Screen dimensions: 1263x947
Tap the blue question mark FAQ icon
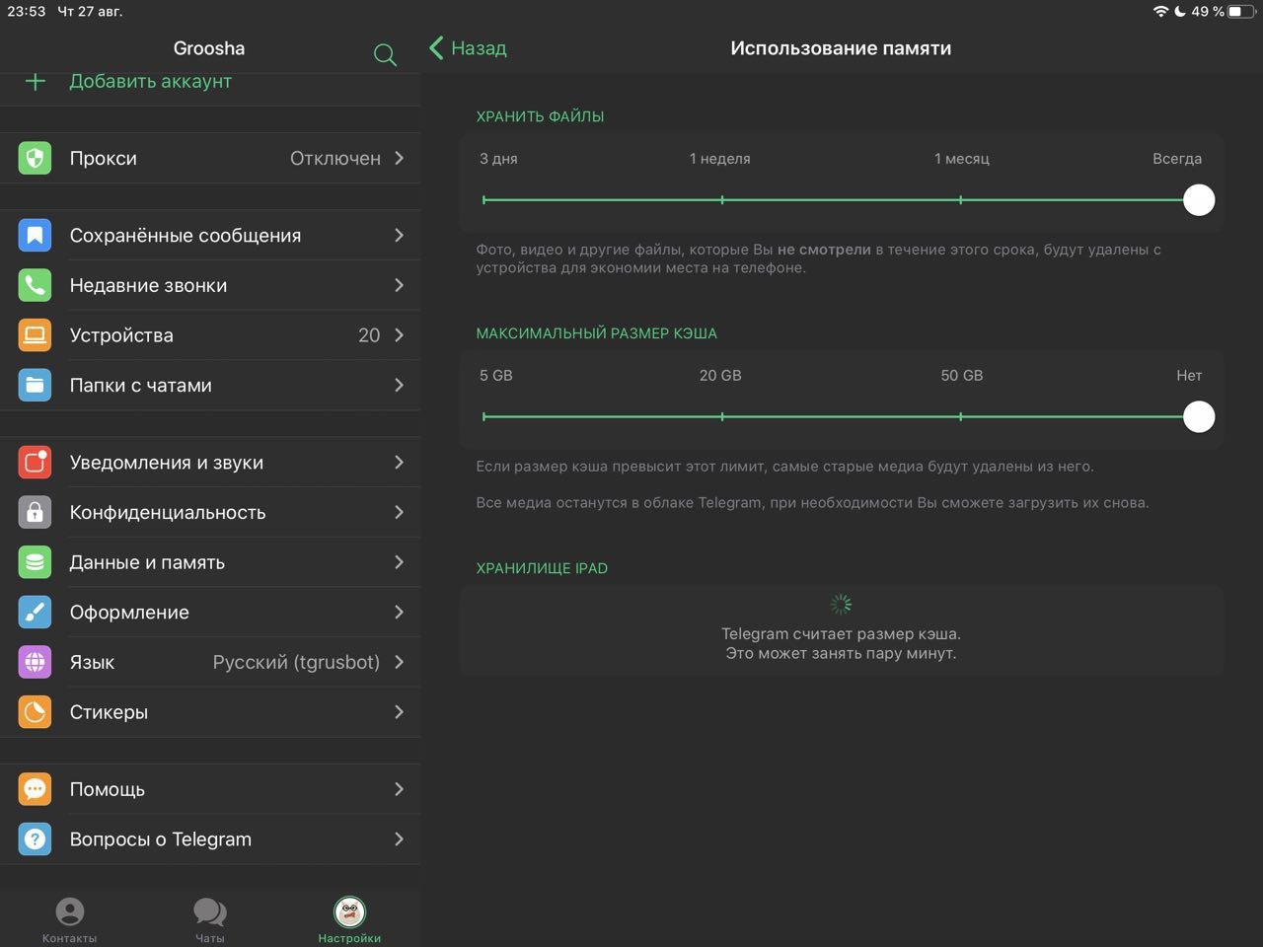[35, 838]
